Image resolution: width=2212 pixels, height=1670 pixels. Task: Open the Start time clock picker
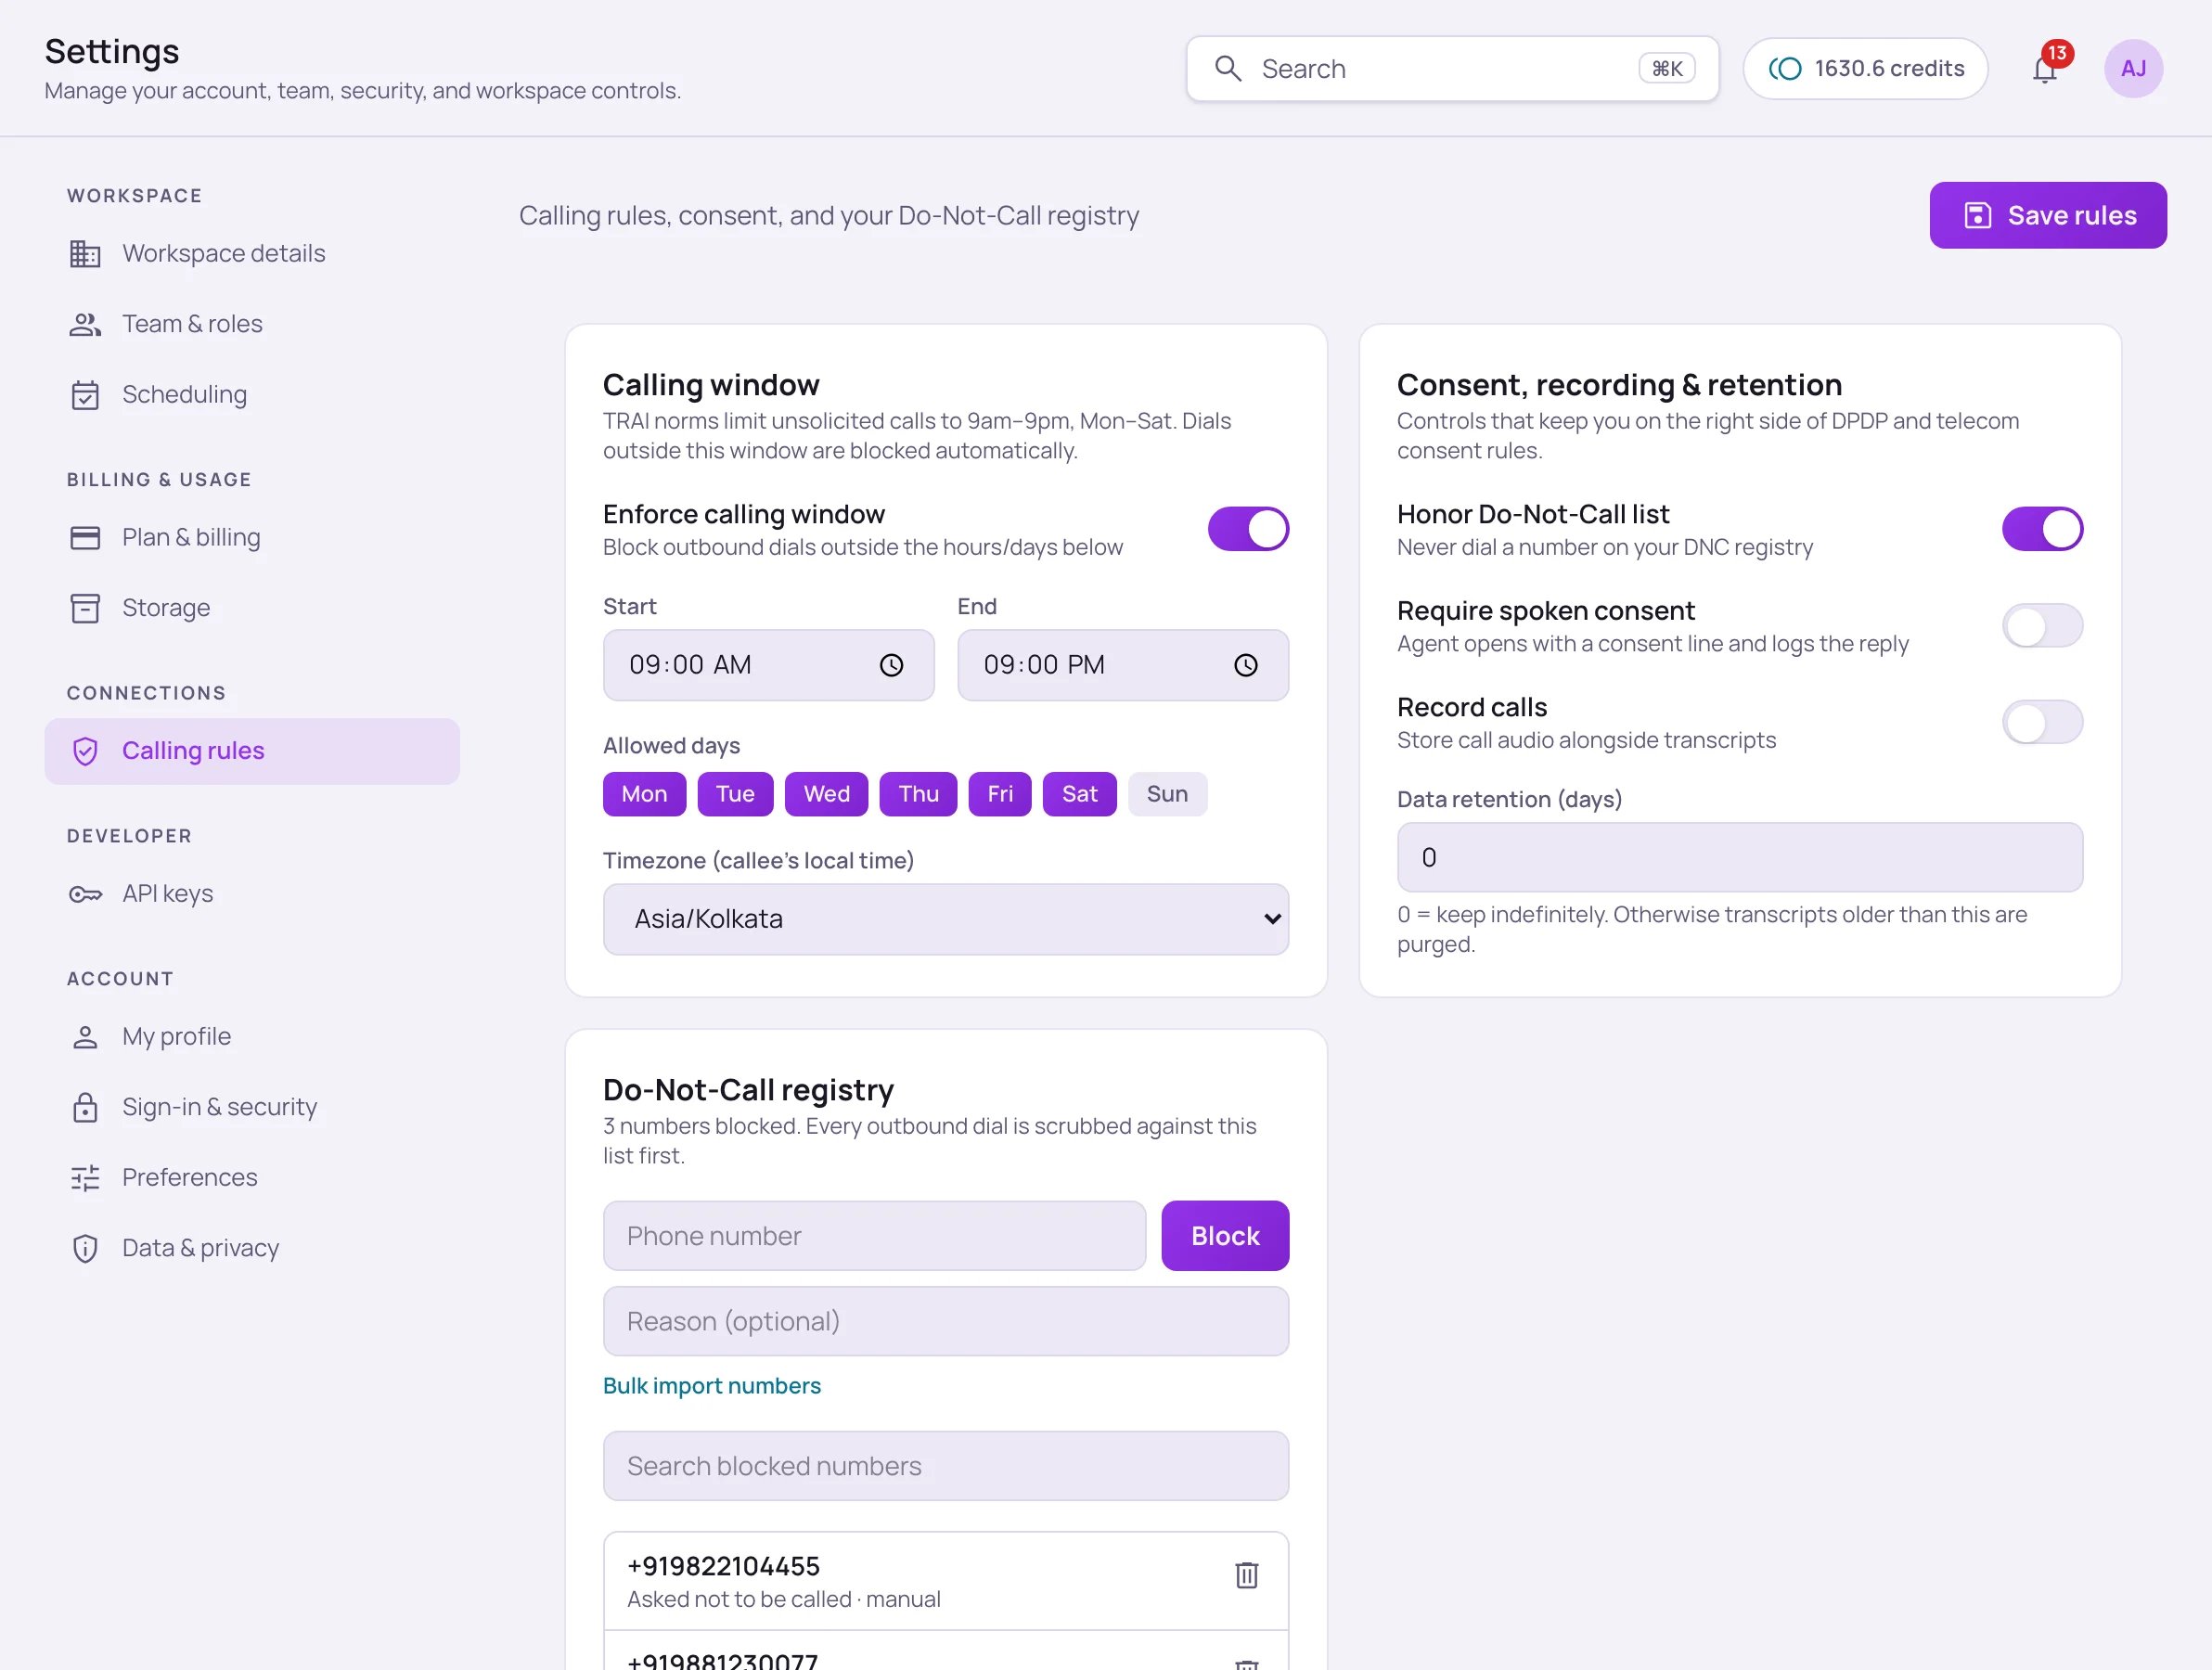pyautogui.click(x=891, y=665)
